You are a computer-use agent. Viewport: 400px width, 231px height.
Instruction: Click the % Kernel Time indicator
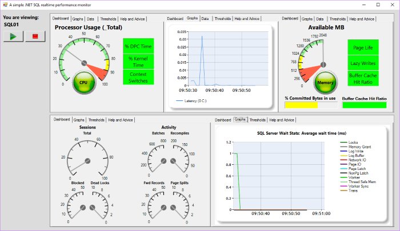138,62
